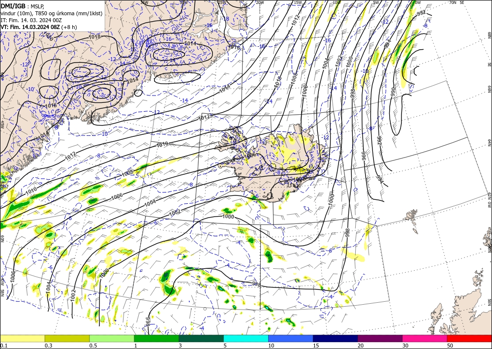Click the pale yellow 0.1 precipitation swatch
Image resolution: width=492 pixels, height=349 pixels.
coord(22,338)
